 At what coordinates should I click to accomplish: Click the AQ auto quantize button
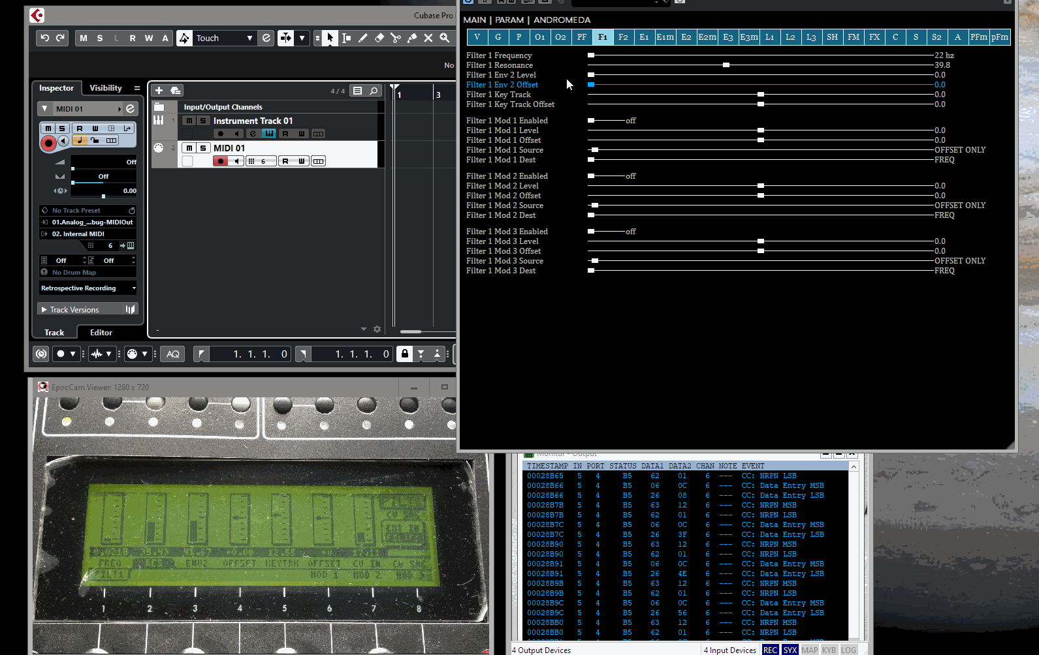click(x=172, y=354)
